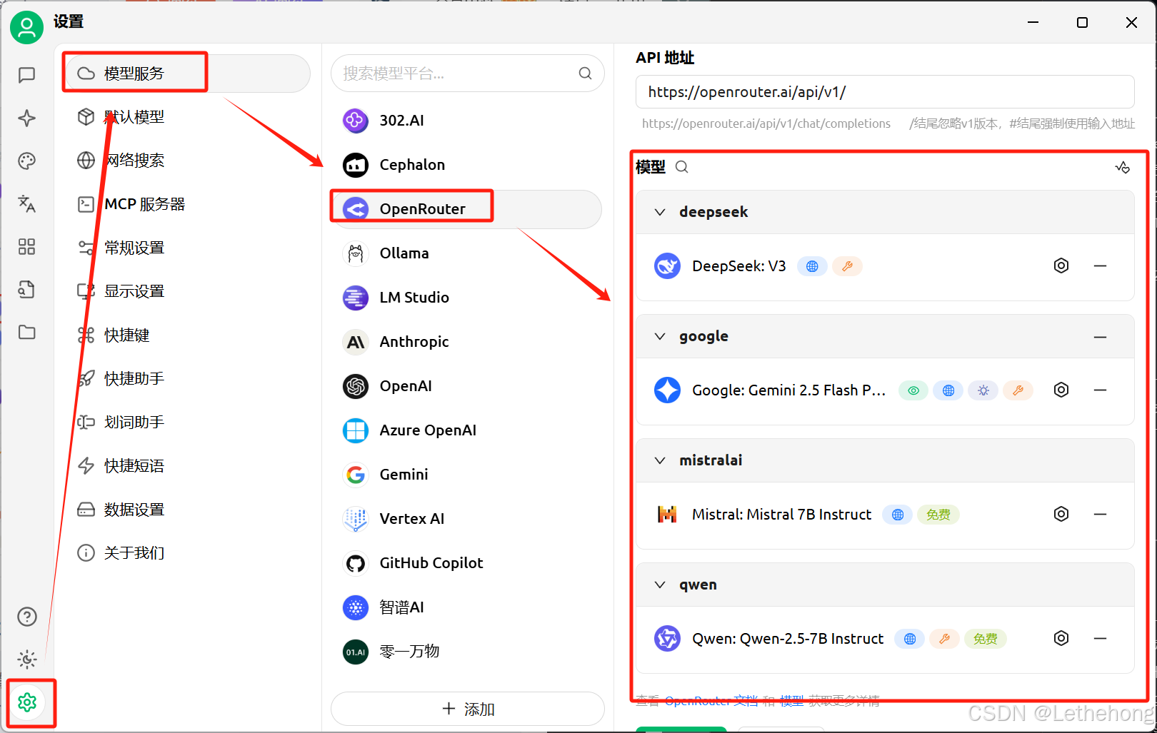Image resolution: width=1157 pixels, height=733 pixels.
Task: Choose the OpenRouter provider
Action: pyautogui.click(x=468, y=209)
